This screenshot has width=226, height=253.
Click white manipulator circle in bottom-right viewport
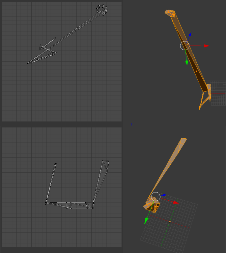(x=156, y=197)
